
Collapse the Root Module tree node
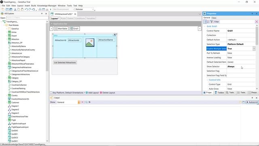point(4,25)
